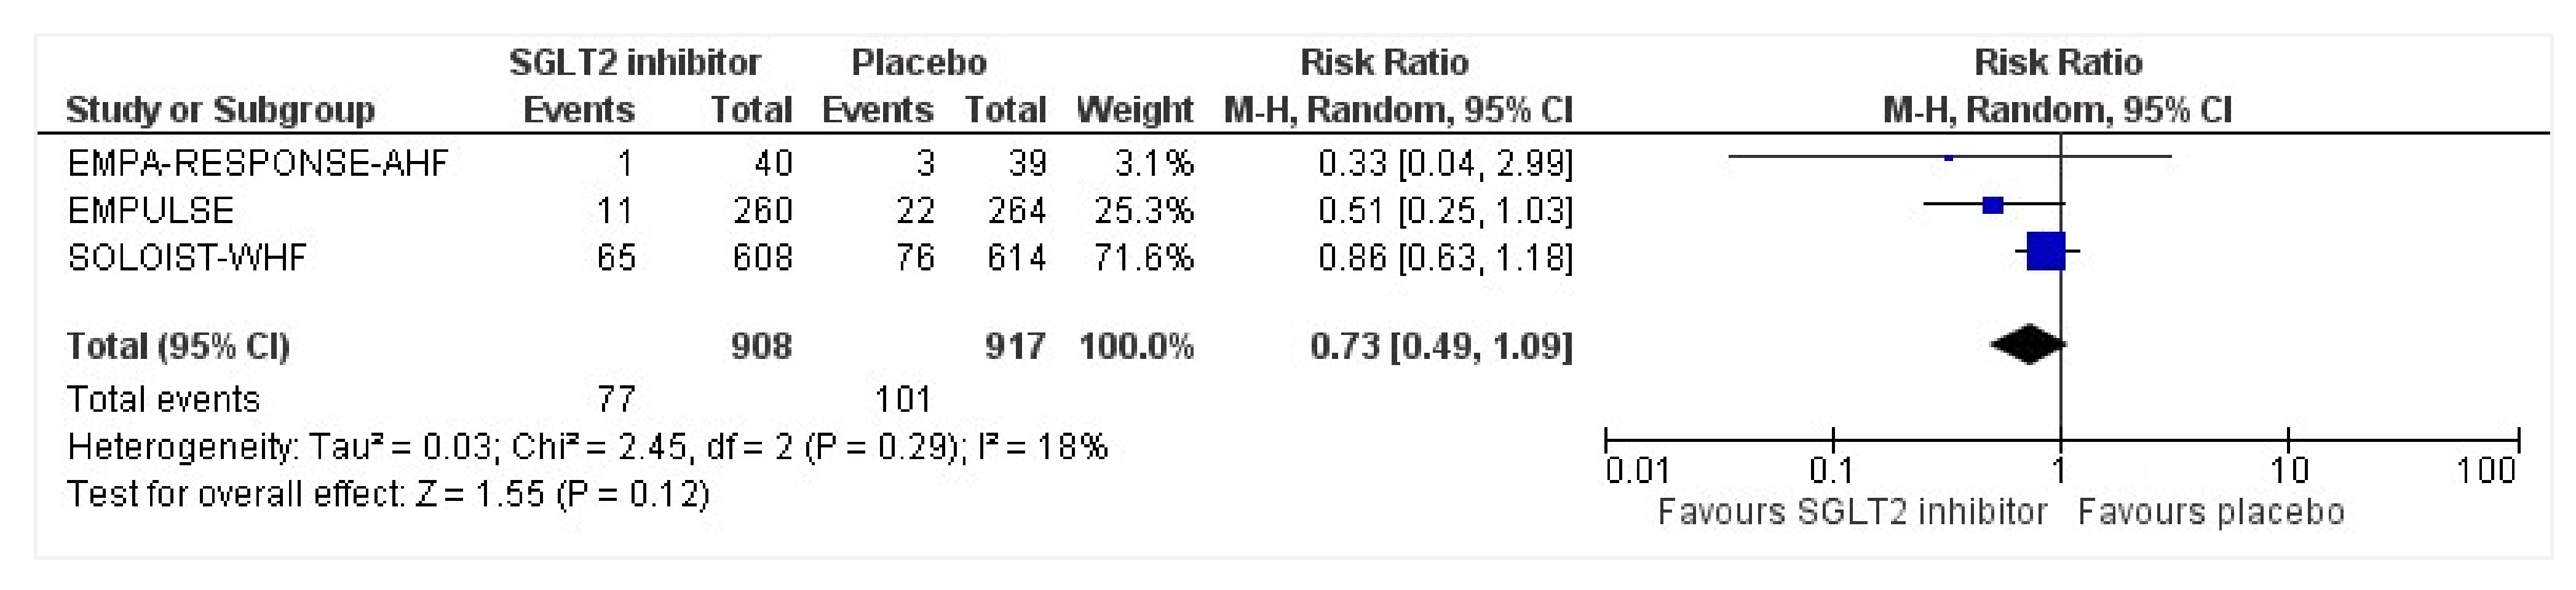Click the SOLOIST-WHF study name
2576x590 pixels.
[186, 258]
